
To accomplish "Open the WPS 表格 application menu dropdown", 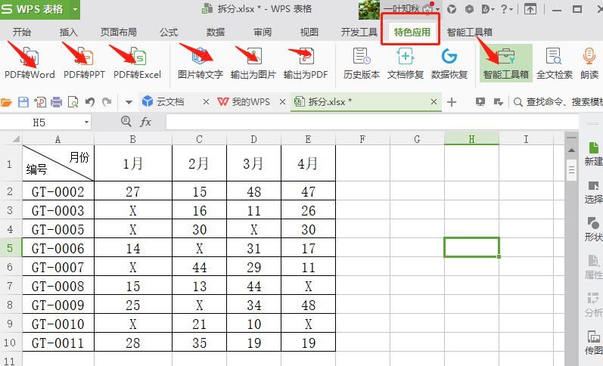I will (75, 9).
